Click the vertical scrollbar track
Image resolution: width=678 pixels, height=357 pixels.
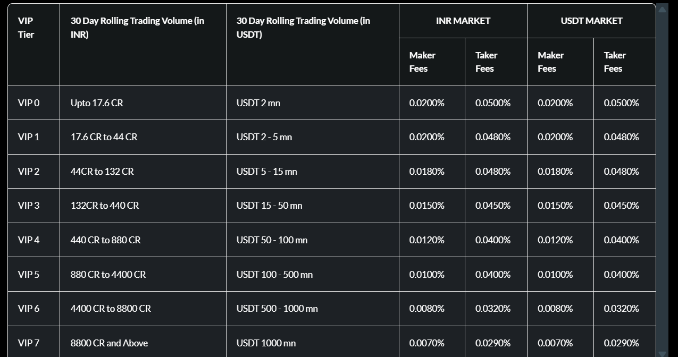662,181
